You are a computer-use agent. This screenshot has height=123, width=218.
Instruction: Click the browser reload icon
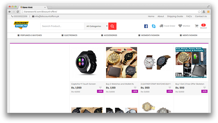click(x=18, y=12)
